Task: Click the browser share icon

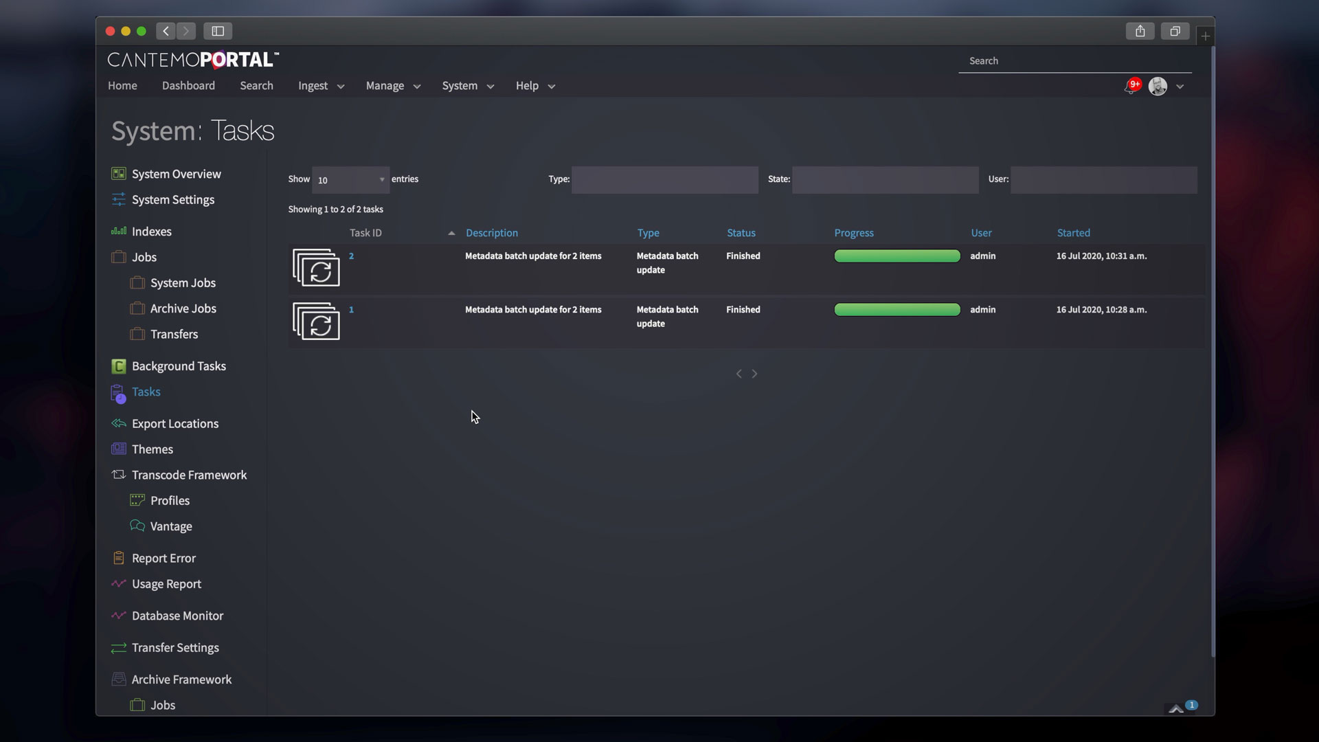Action: 1140,31
